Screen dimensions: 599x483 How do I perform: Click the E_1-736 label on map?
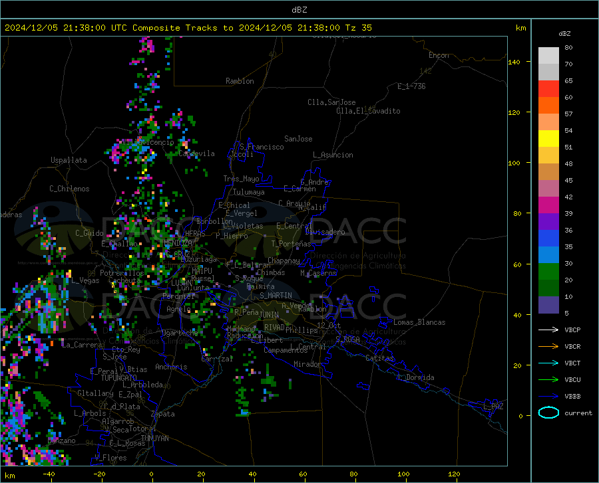(411, 86)
